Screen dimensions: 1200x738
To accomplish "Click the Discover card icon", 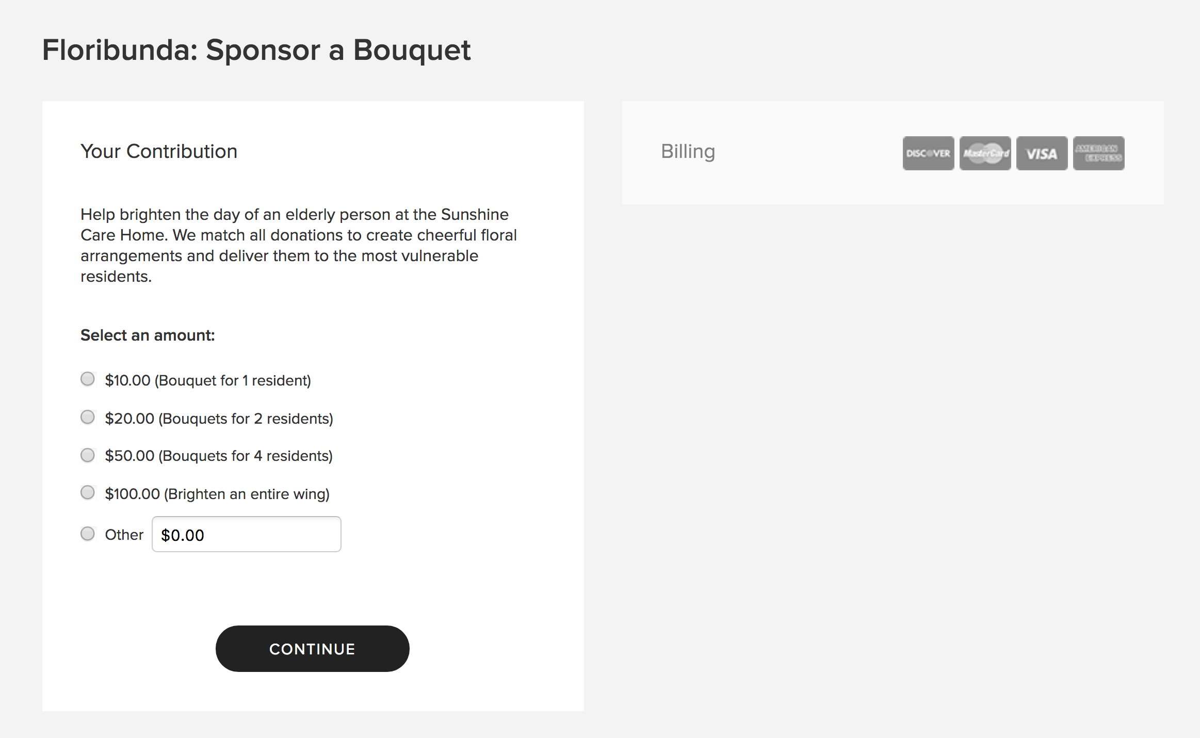I will tap(928, 153).
